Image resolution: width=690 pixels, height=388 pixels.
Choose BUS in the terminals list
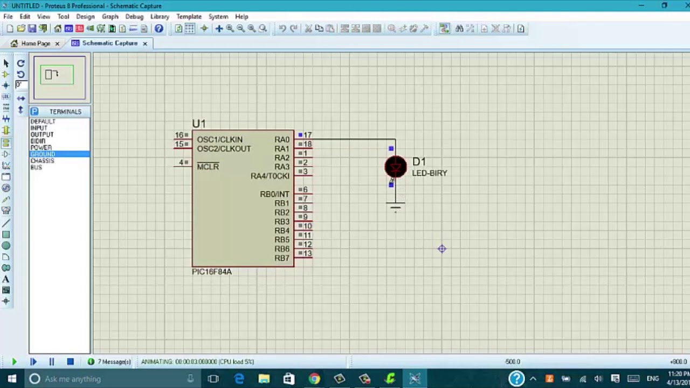(36, 167)
